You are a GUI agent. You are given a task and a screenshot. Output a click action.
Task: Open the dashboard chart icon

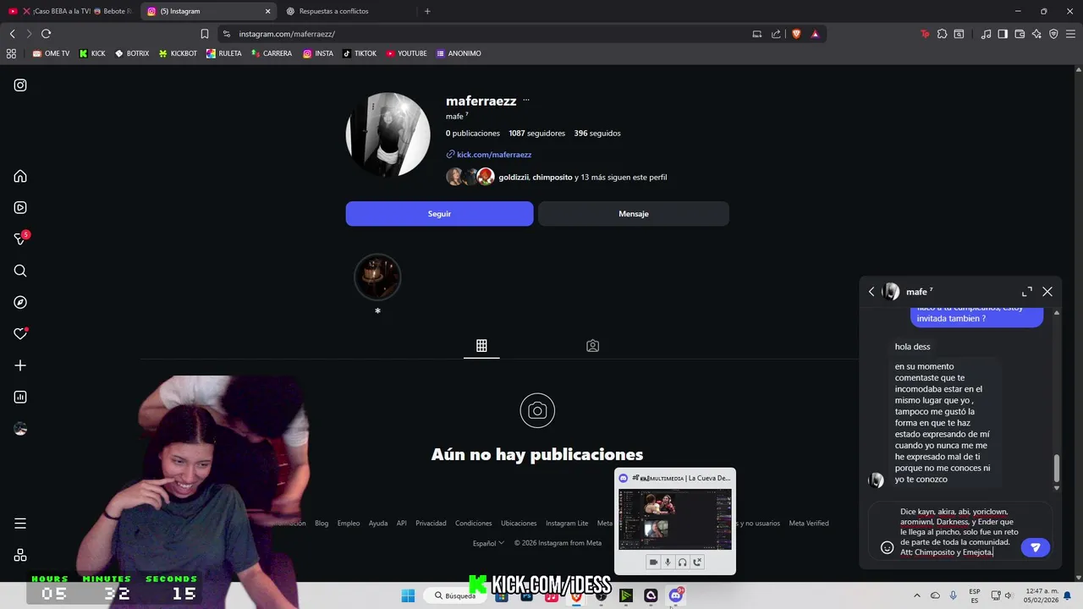[x=20, y=397]
